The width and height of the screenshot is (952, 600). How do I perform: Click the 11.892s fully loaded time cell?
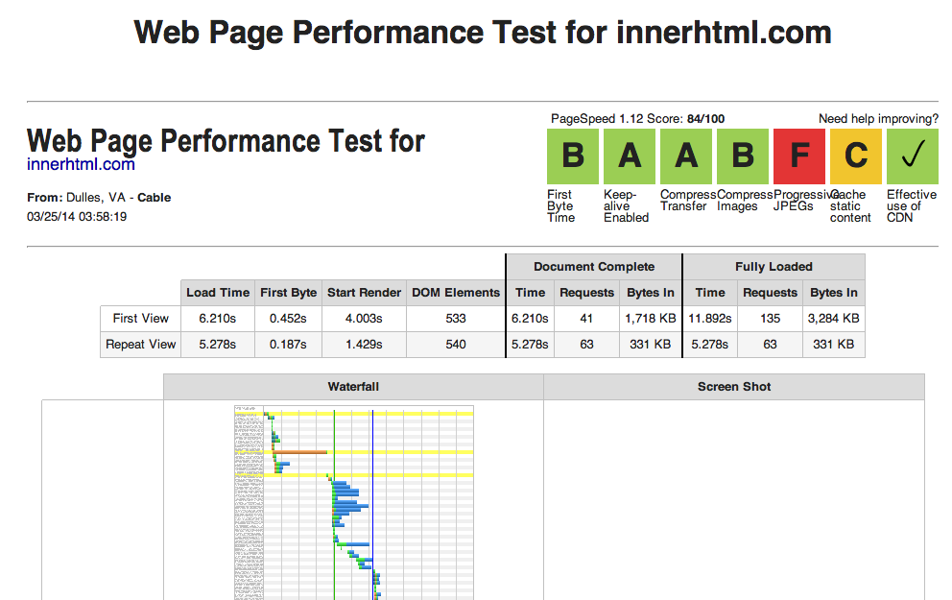coord(710,318)
